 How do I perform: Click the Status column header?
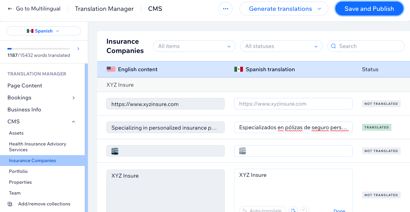(x=370, y=69)
